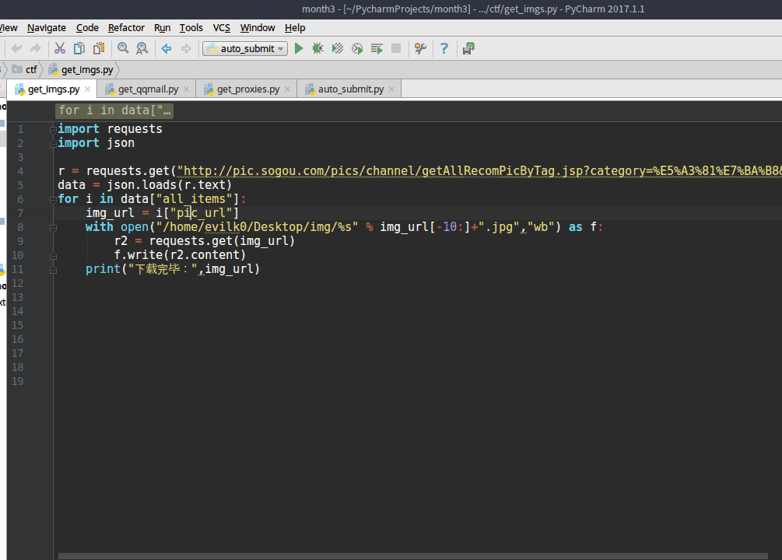Viewport: 782px width, 560px height.
Task: Open the Refactor menu
Action: (x=126, y=28)
